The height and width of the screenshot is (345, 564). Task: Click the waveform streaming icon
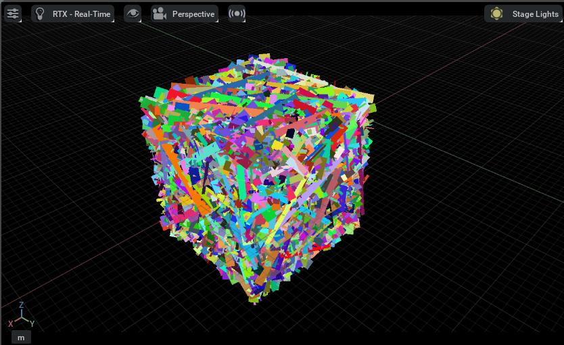coord(237,14)
